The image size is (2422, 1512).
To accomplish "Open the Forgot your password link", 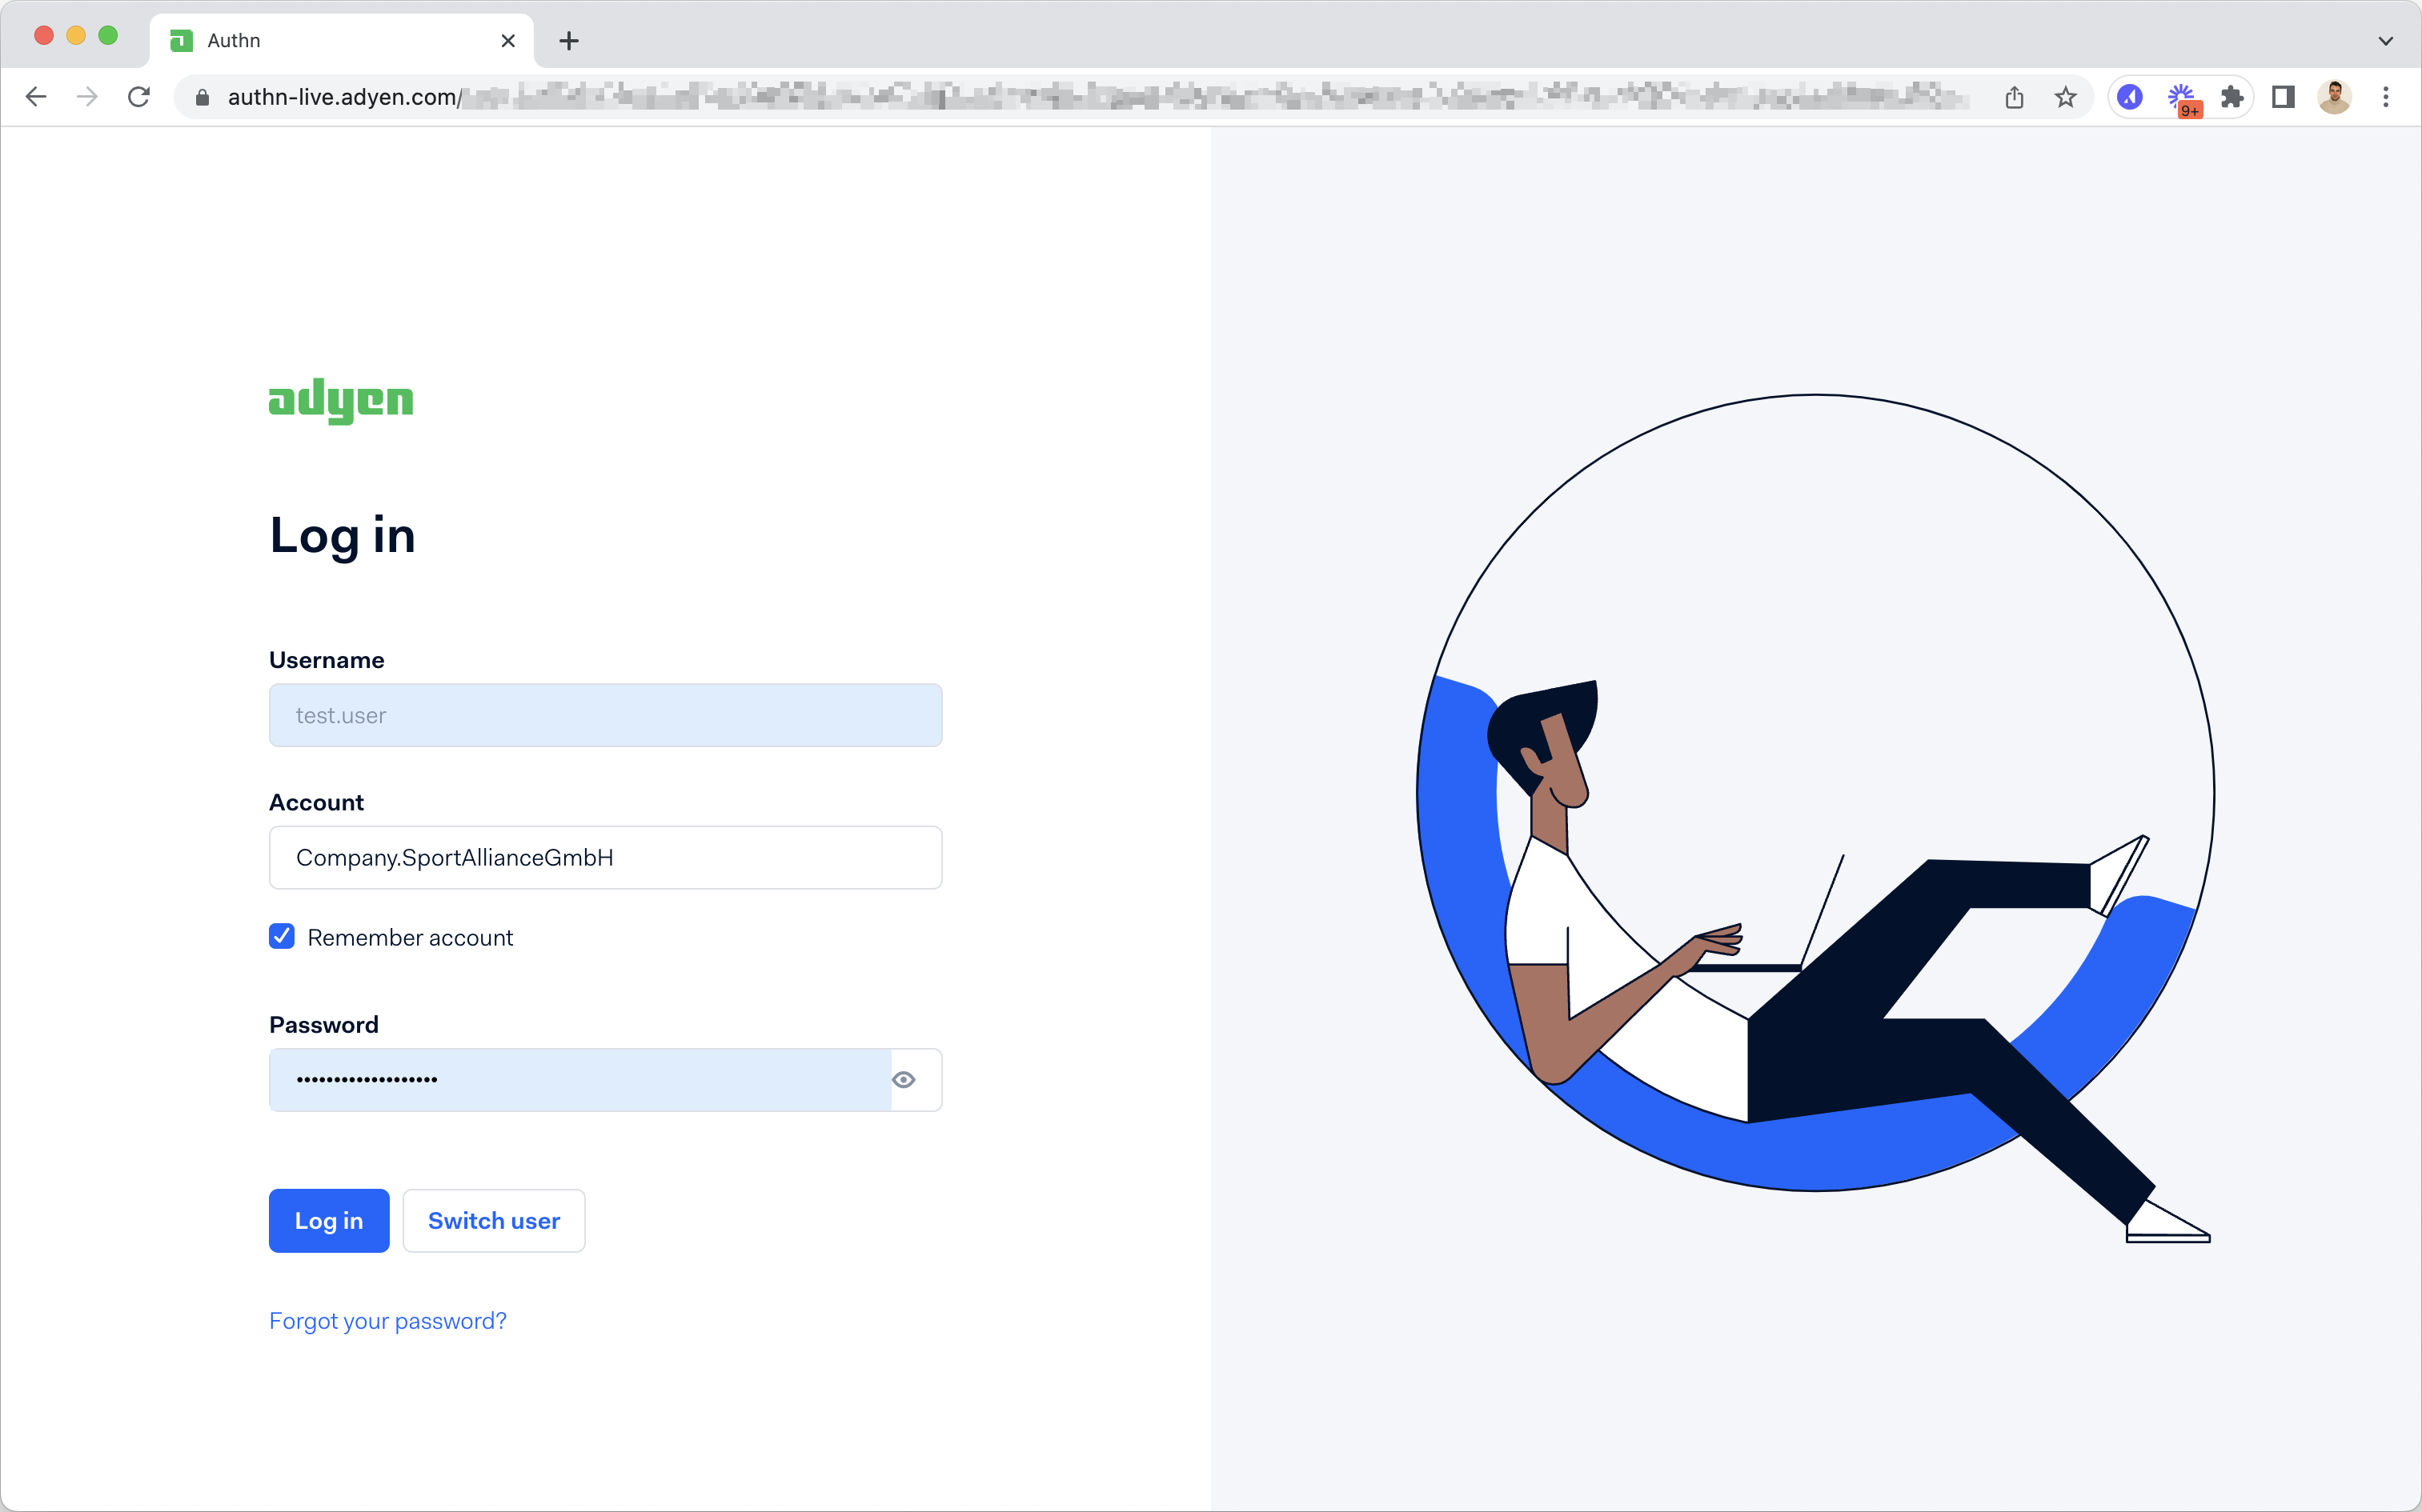I will point(387,1320).
